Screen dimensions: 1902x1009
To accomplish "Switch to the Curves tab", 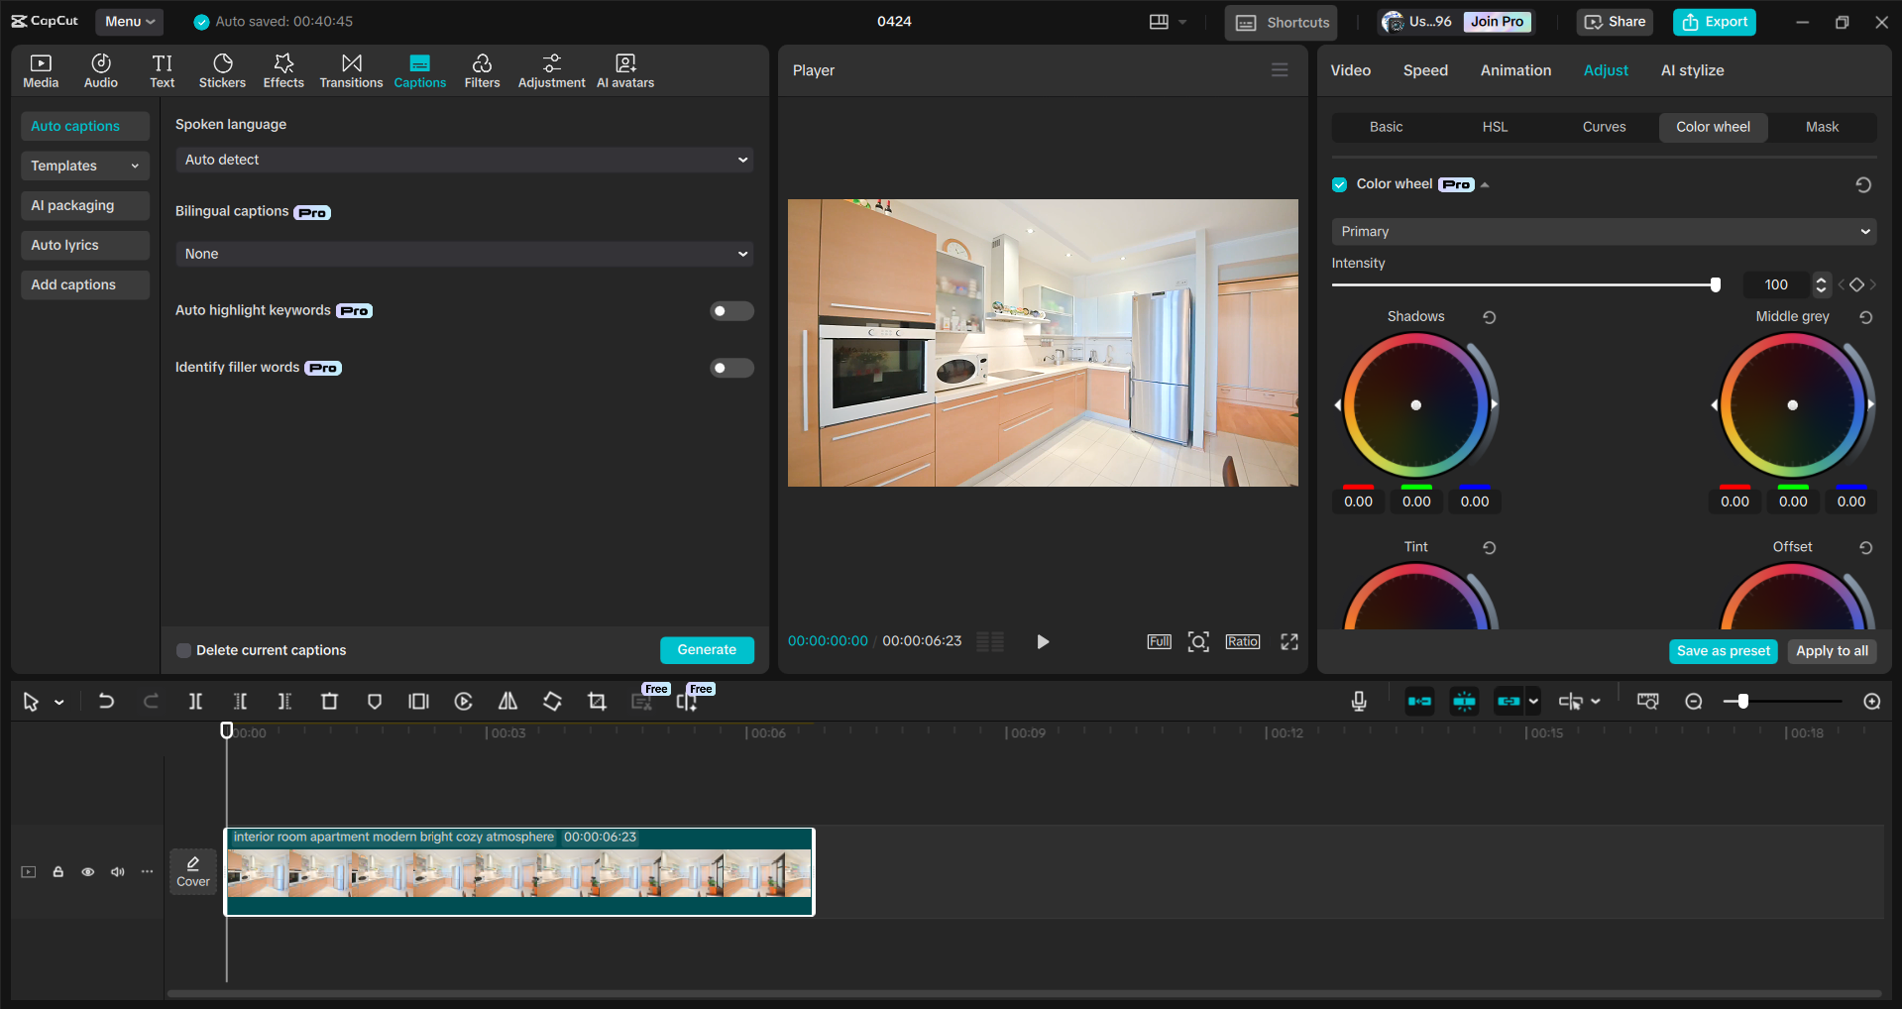I will (1603, 127).
